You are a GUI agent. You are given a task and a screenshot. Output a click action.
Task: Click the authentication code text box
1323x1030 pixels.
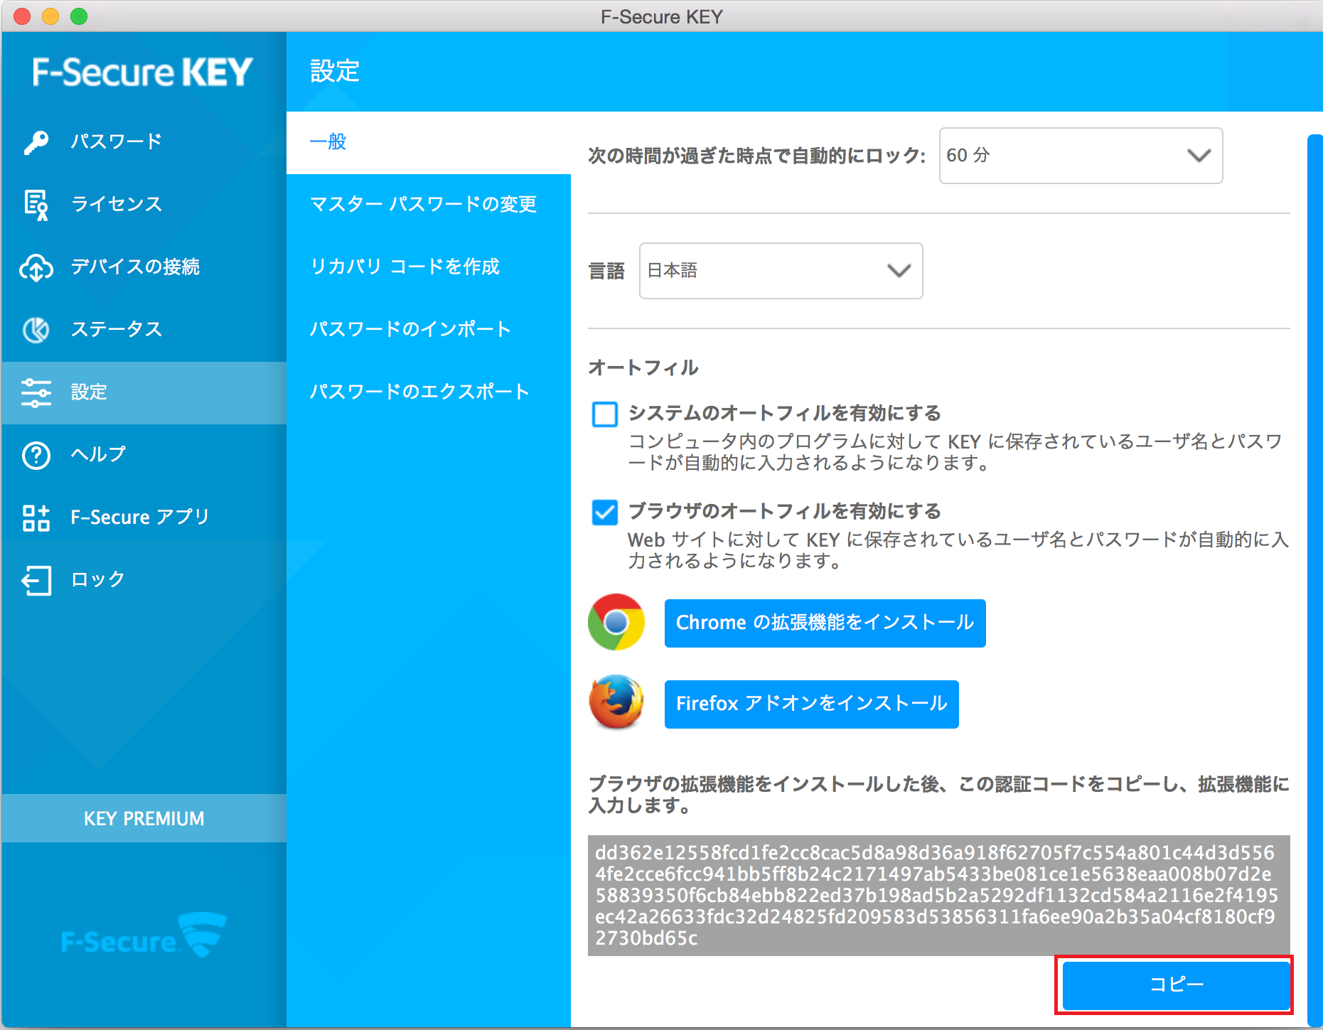pyautogui.click(x=938, y=895)
